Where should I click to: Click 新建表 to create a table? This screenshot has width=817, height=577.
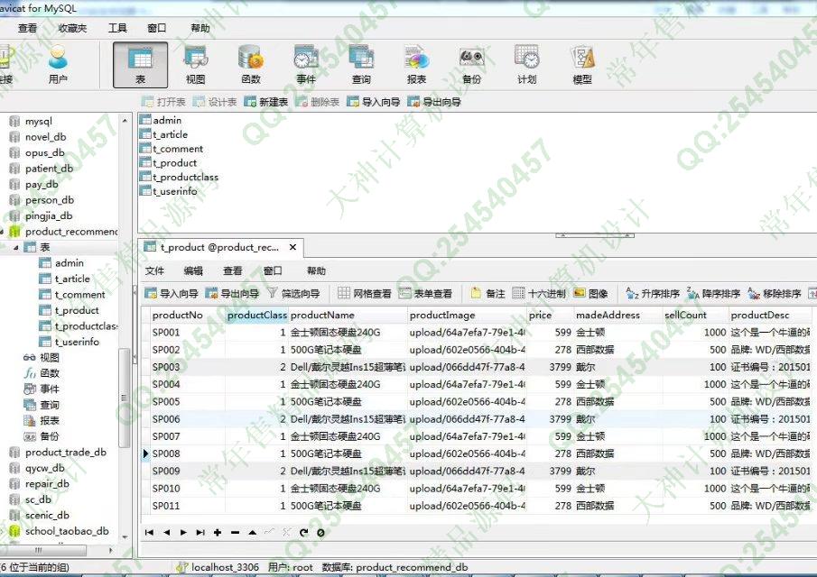265,102
